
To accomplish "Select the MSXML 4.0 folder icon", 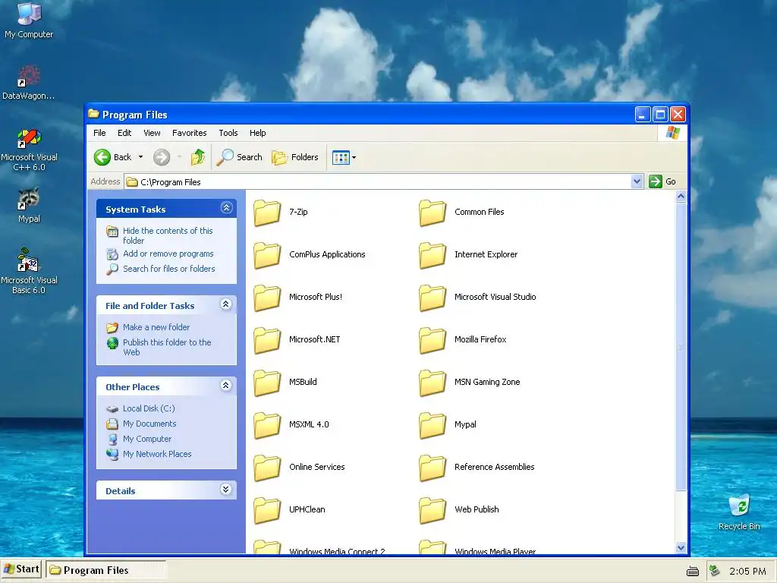I will tap(267, 426).
